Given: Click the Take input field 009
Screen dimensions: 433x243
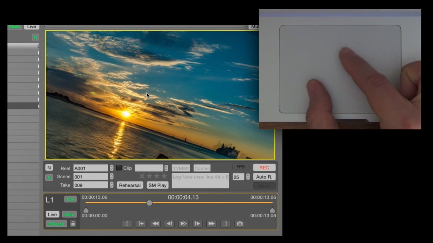Looking at the screenshot, I should [x=91, y=185].
